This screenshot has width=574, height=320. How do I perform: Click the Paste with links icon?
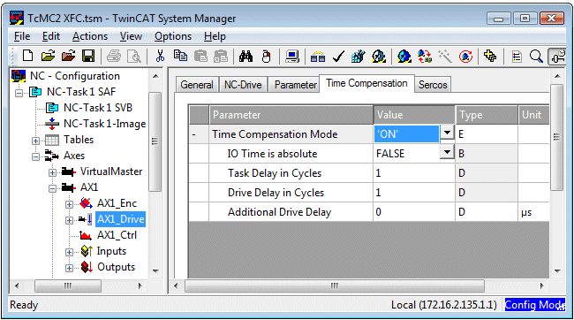tap(221, 56)
